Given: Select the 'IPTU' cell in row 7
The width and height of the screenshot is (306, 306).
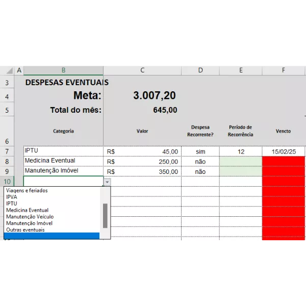Looking at the screenshot, I should 63,151.
